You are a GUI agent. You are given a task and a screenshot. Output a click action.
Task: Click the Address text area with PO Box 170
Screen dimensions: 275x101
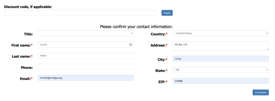(221, 46)
